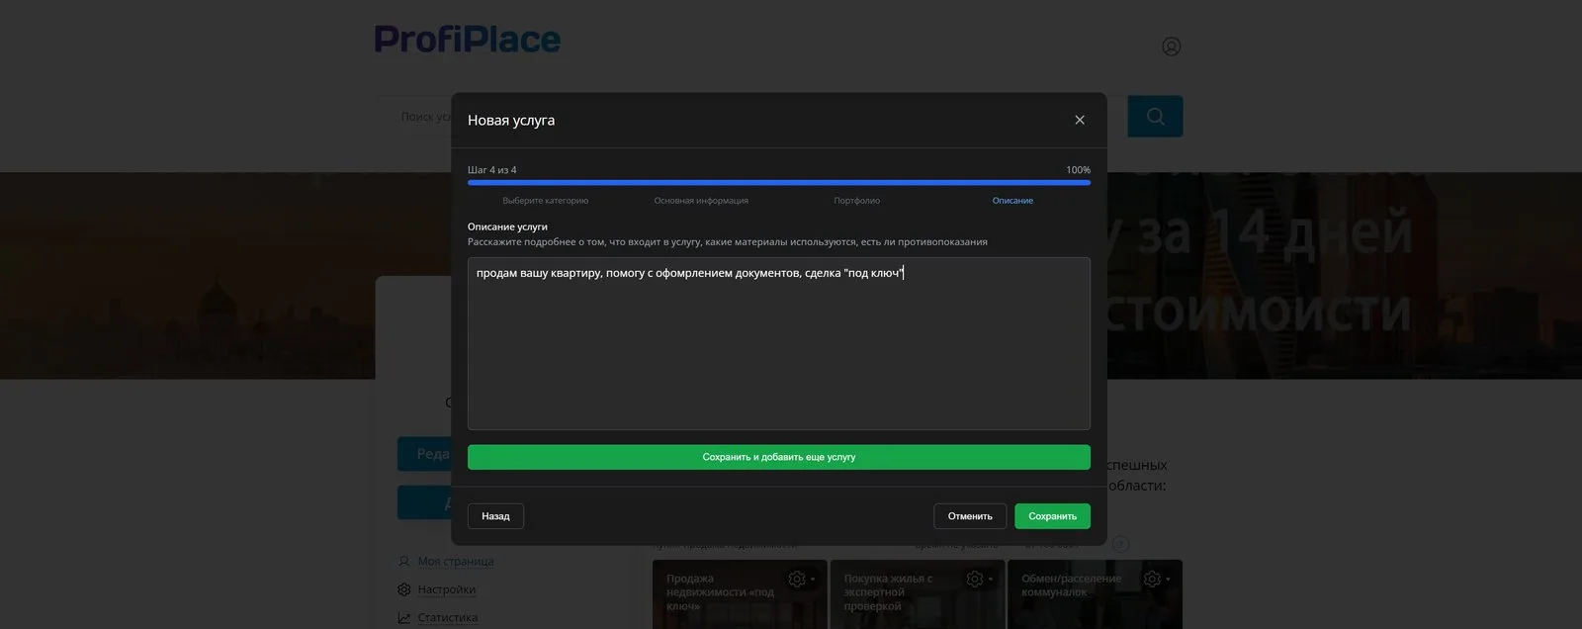
Task: Go to the Выберите категорию step
Action: (x=545, y=201)
